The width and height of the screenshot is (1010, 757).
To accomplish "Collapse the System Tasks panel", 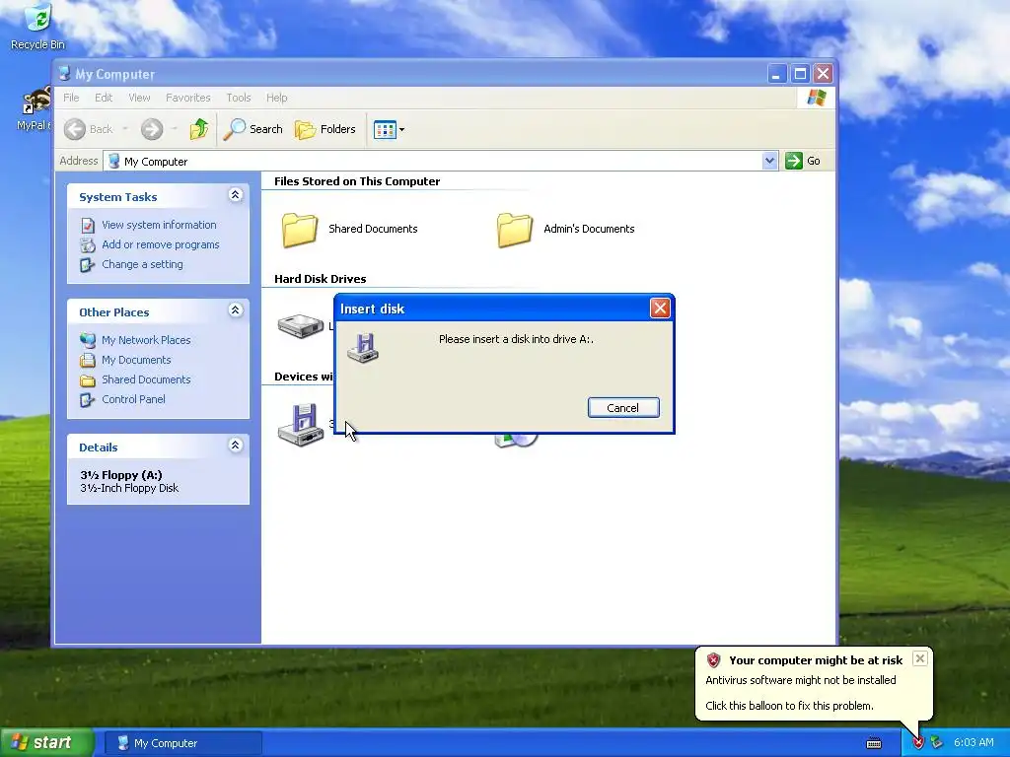I will click(x=235, y=195).
